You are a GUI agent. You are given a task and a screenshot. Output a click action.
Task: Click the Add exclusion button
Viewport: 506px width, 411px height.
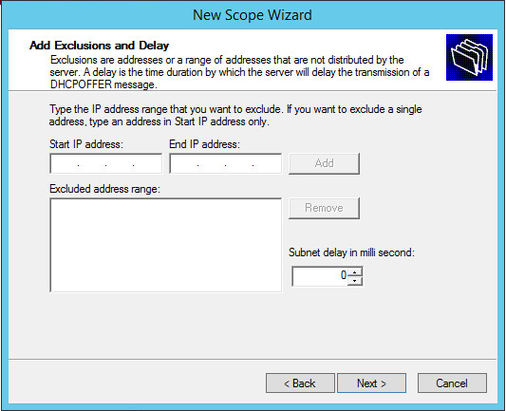(324, 163)
